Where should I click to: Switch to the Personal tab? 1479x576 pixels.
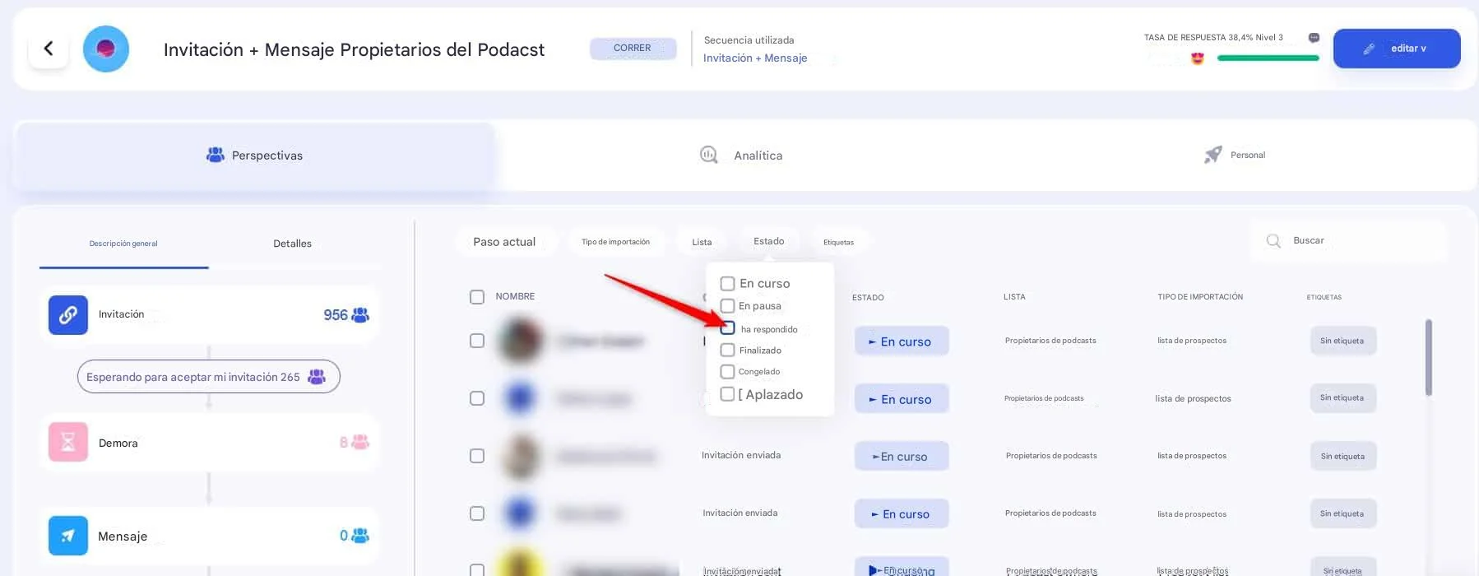[1234, 156]
